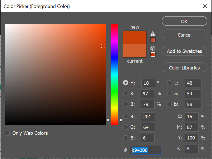212x159 pixels.
Task: Click the 'current' color preview swatch
Action: click(x=135, y=51)
